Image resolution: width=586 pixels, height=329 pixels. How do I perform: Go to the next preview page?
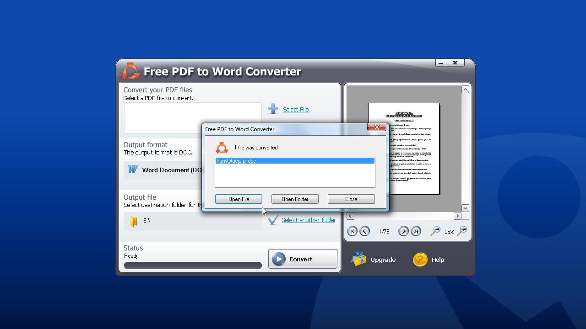[x=403, y=231]
